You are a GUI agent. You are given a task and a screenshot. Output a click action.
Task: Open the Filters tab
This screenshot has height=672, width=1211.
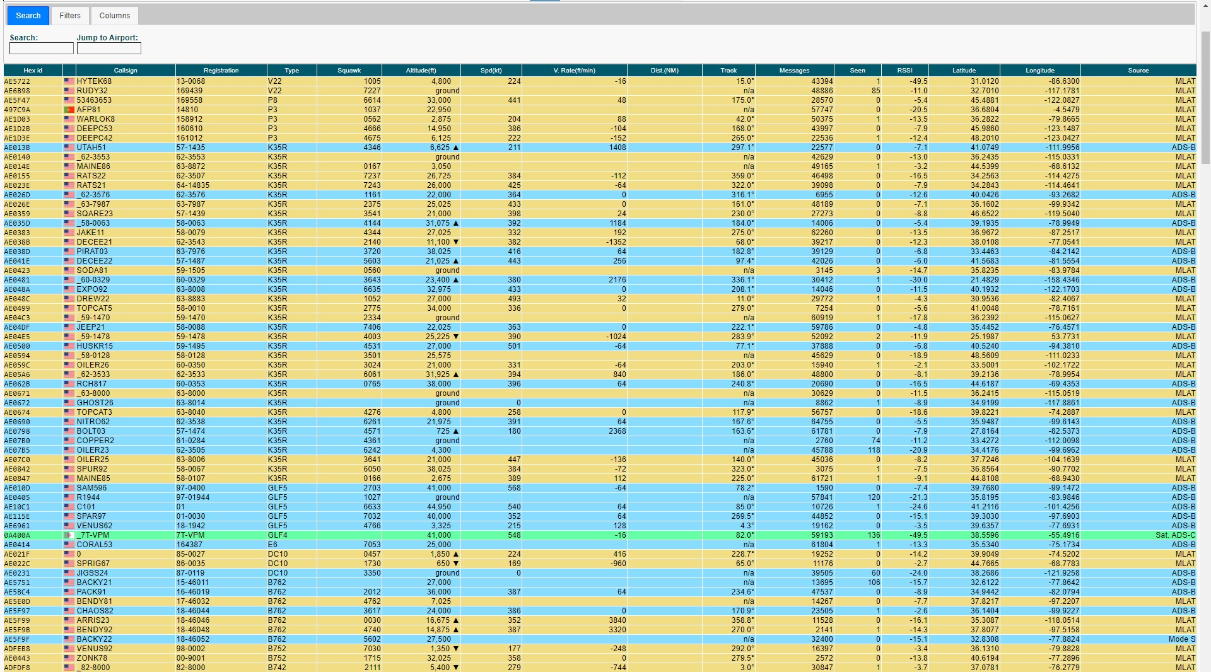tap(70, 16)
